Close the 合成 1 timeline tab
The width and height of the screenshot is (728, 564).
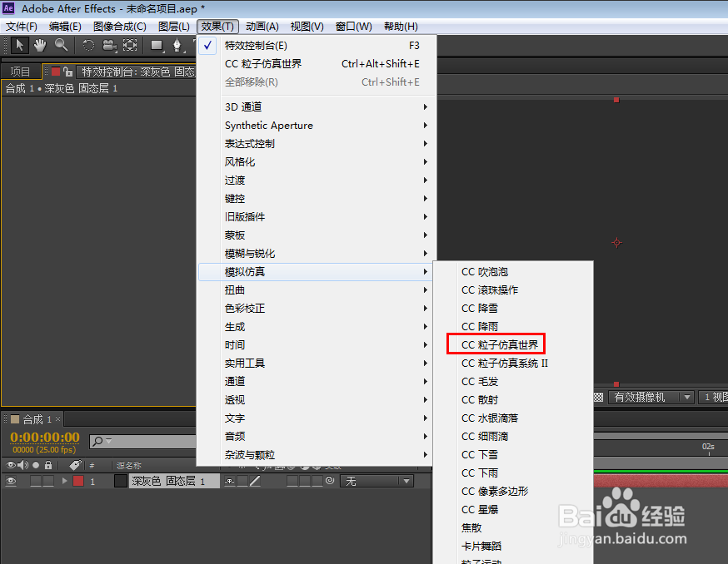point(58,418)
